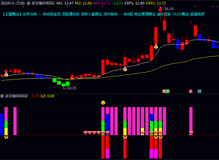
Task: Click the red 涨 tag label
Action: tap(190, 91)
